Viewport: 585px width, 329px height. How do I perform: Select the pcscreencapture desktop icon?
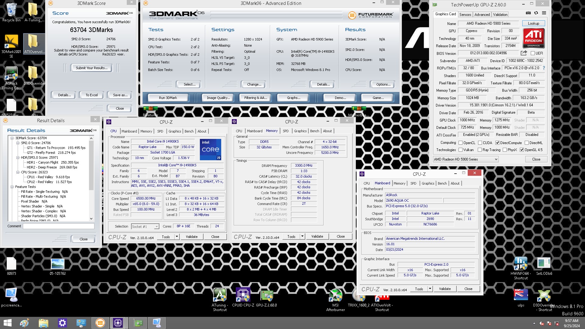click(x=11, y=298)
